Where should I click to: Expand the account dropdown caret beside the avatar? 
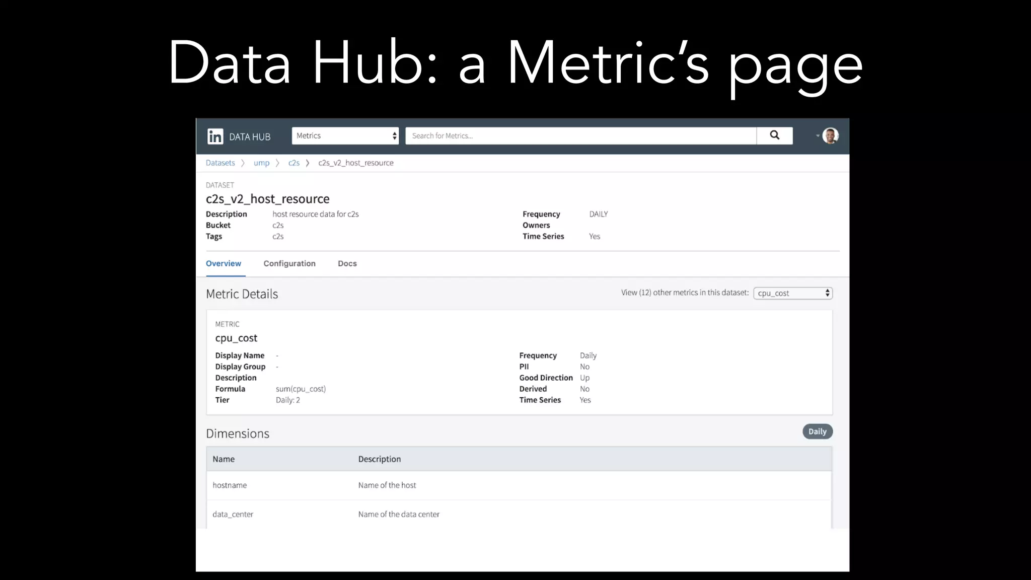point(818,135)
